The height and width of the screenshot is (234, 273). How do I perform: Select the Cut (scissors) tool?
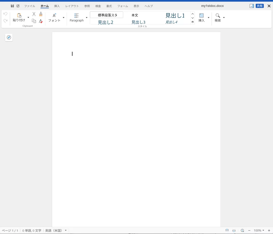tap(34, 14)
